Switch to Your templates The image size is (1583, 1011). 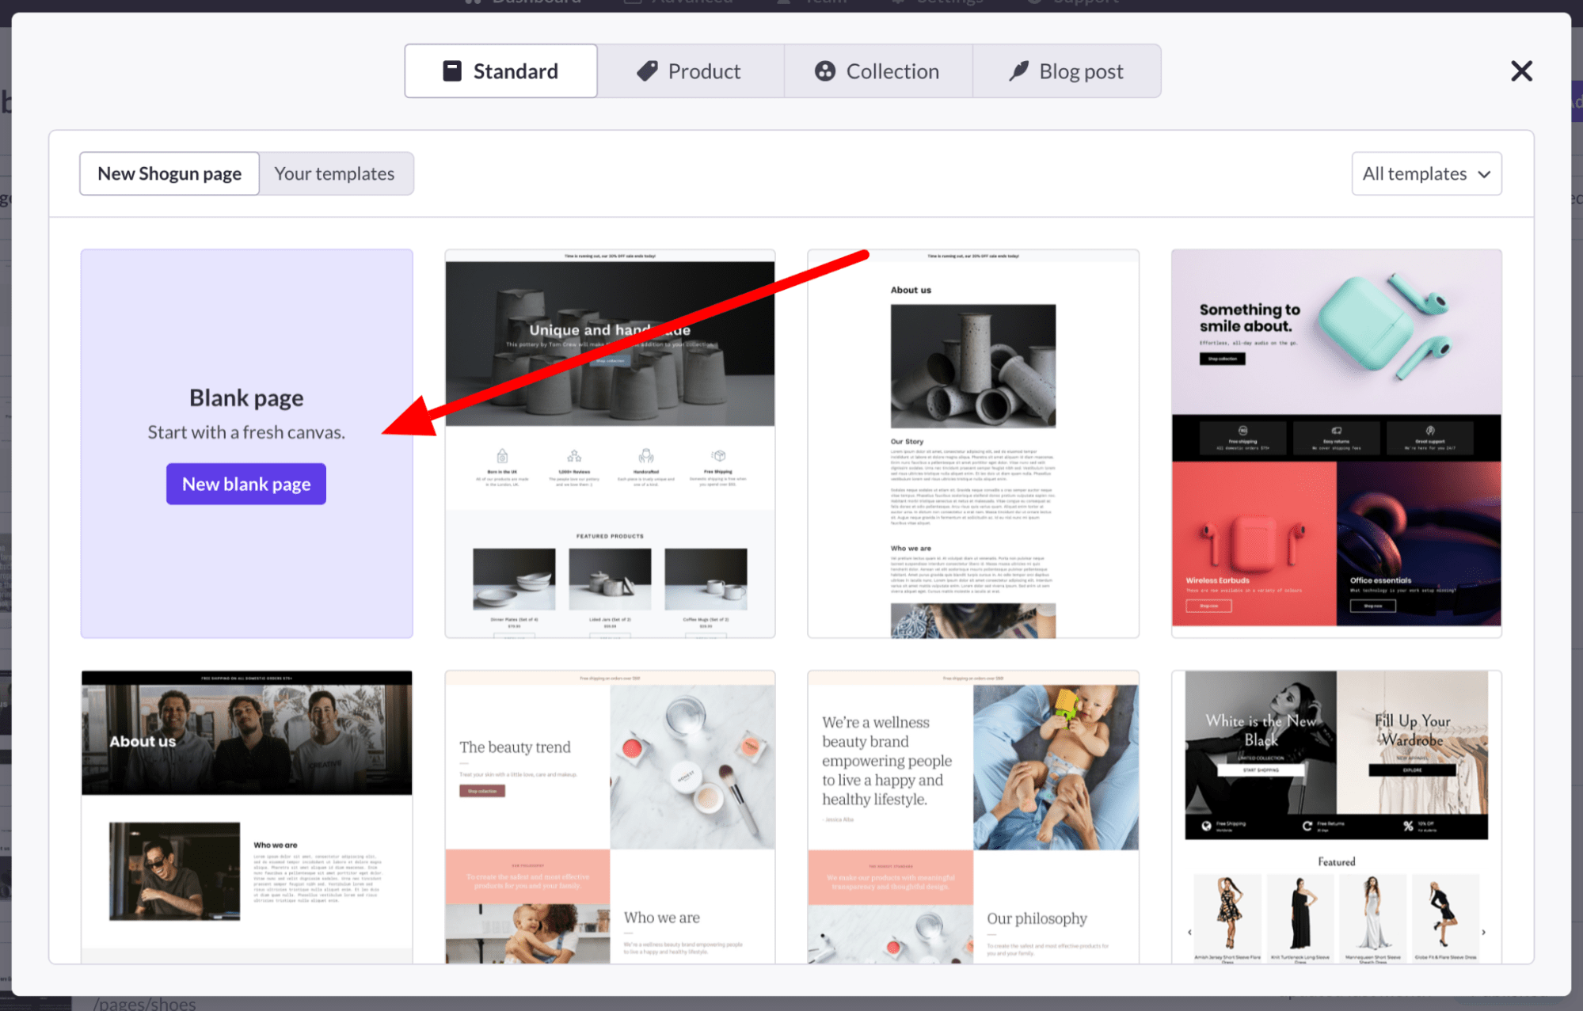click(336, 173)
